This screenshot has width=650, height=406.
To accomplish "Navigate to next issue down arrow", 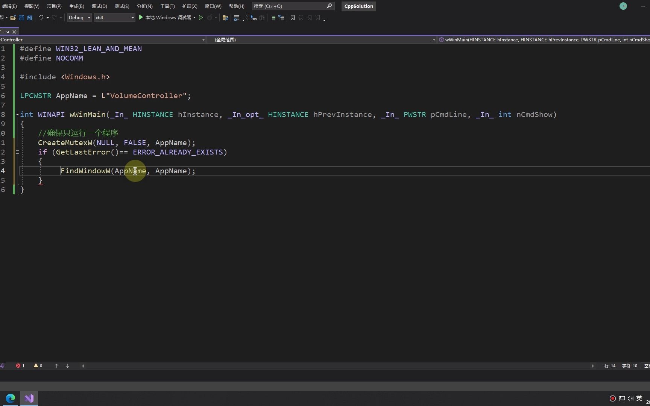I will click(67, 366).
